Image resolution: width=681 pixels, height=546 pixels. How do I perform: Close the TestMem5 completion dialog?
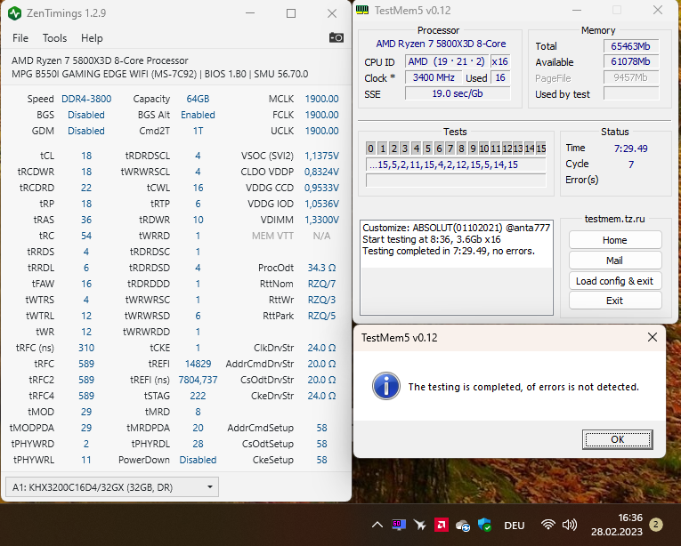652,337
